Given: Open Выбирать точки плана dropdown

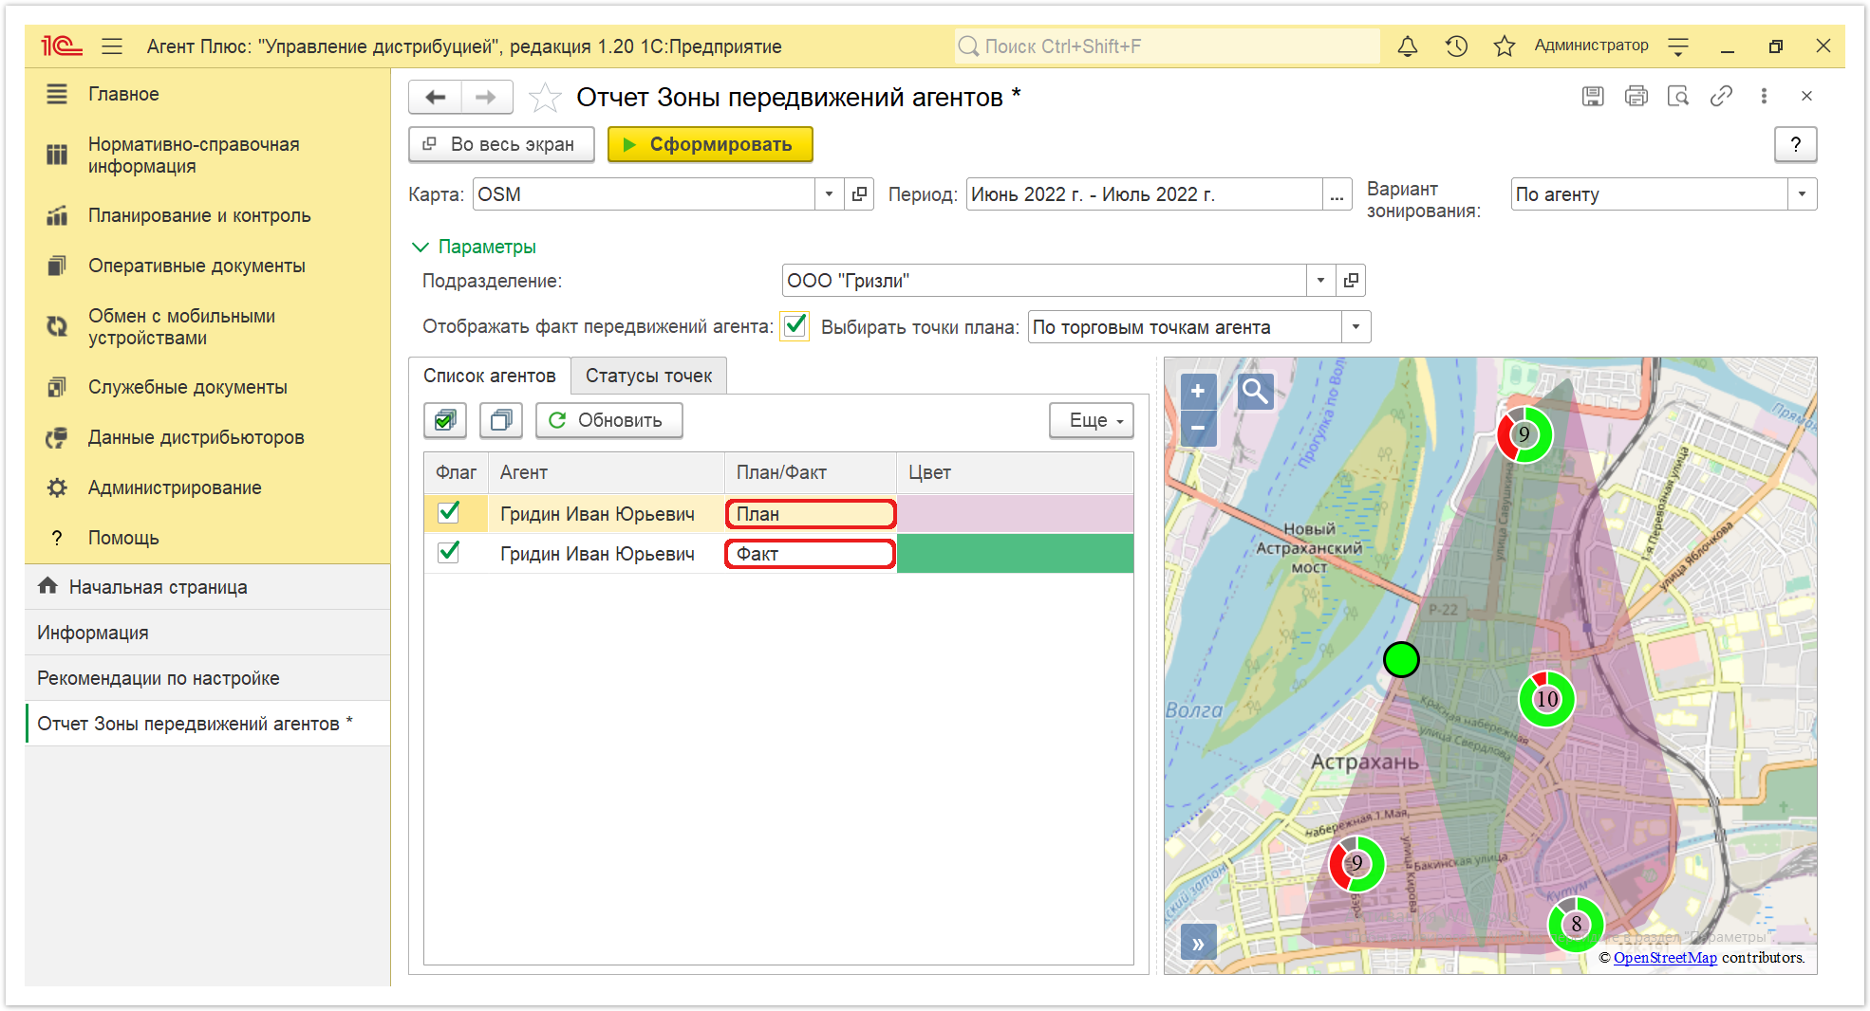Looking at the screenshot, I should (x=1356, y=327).
